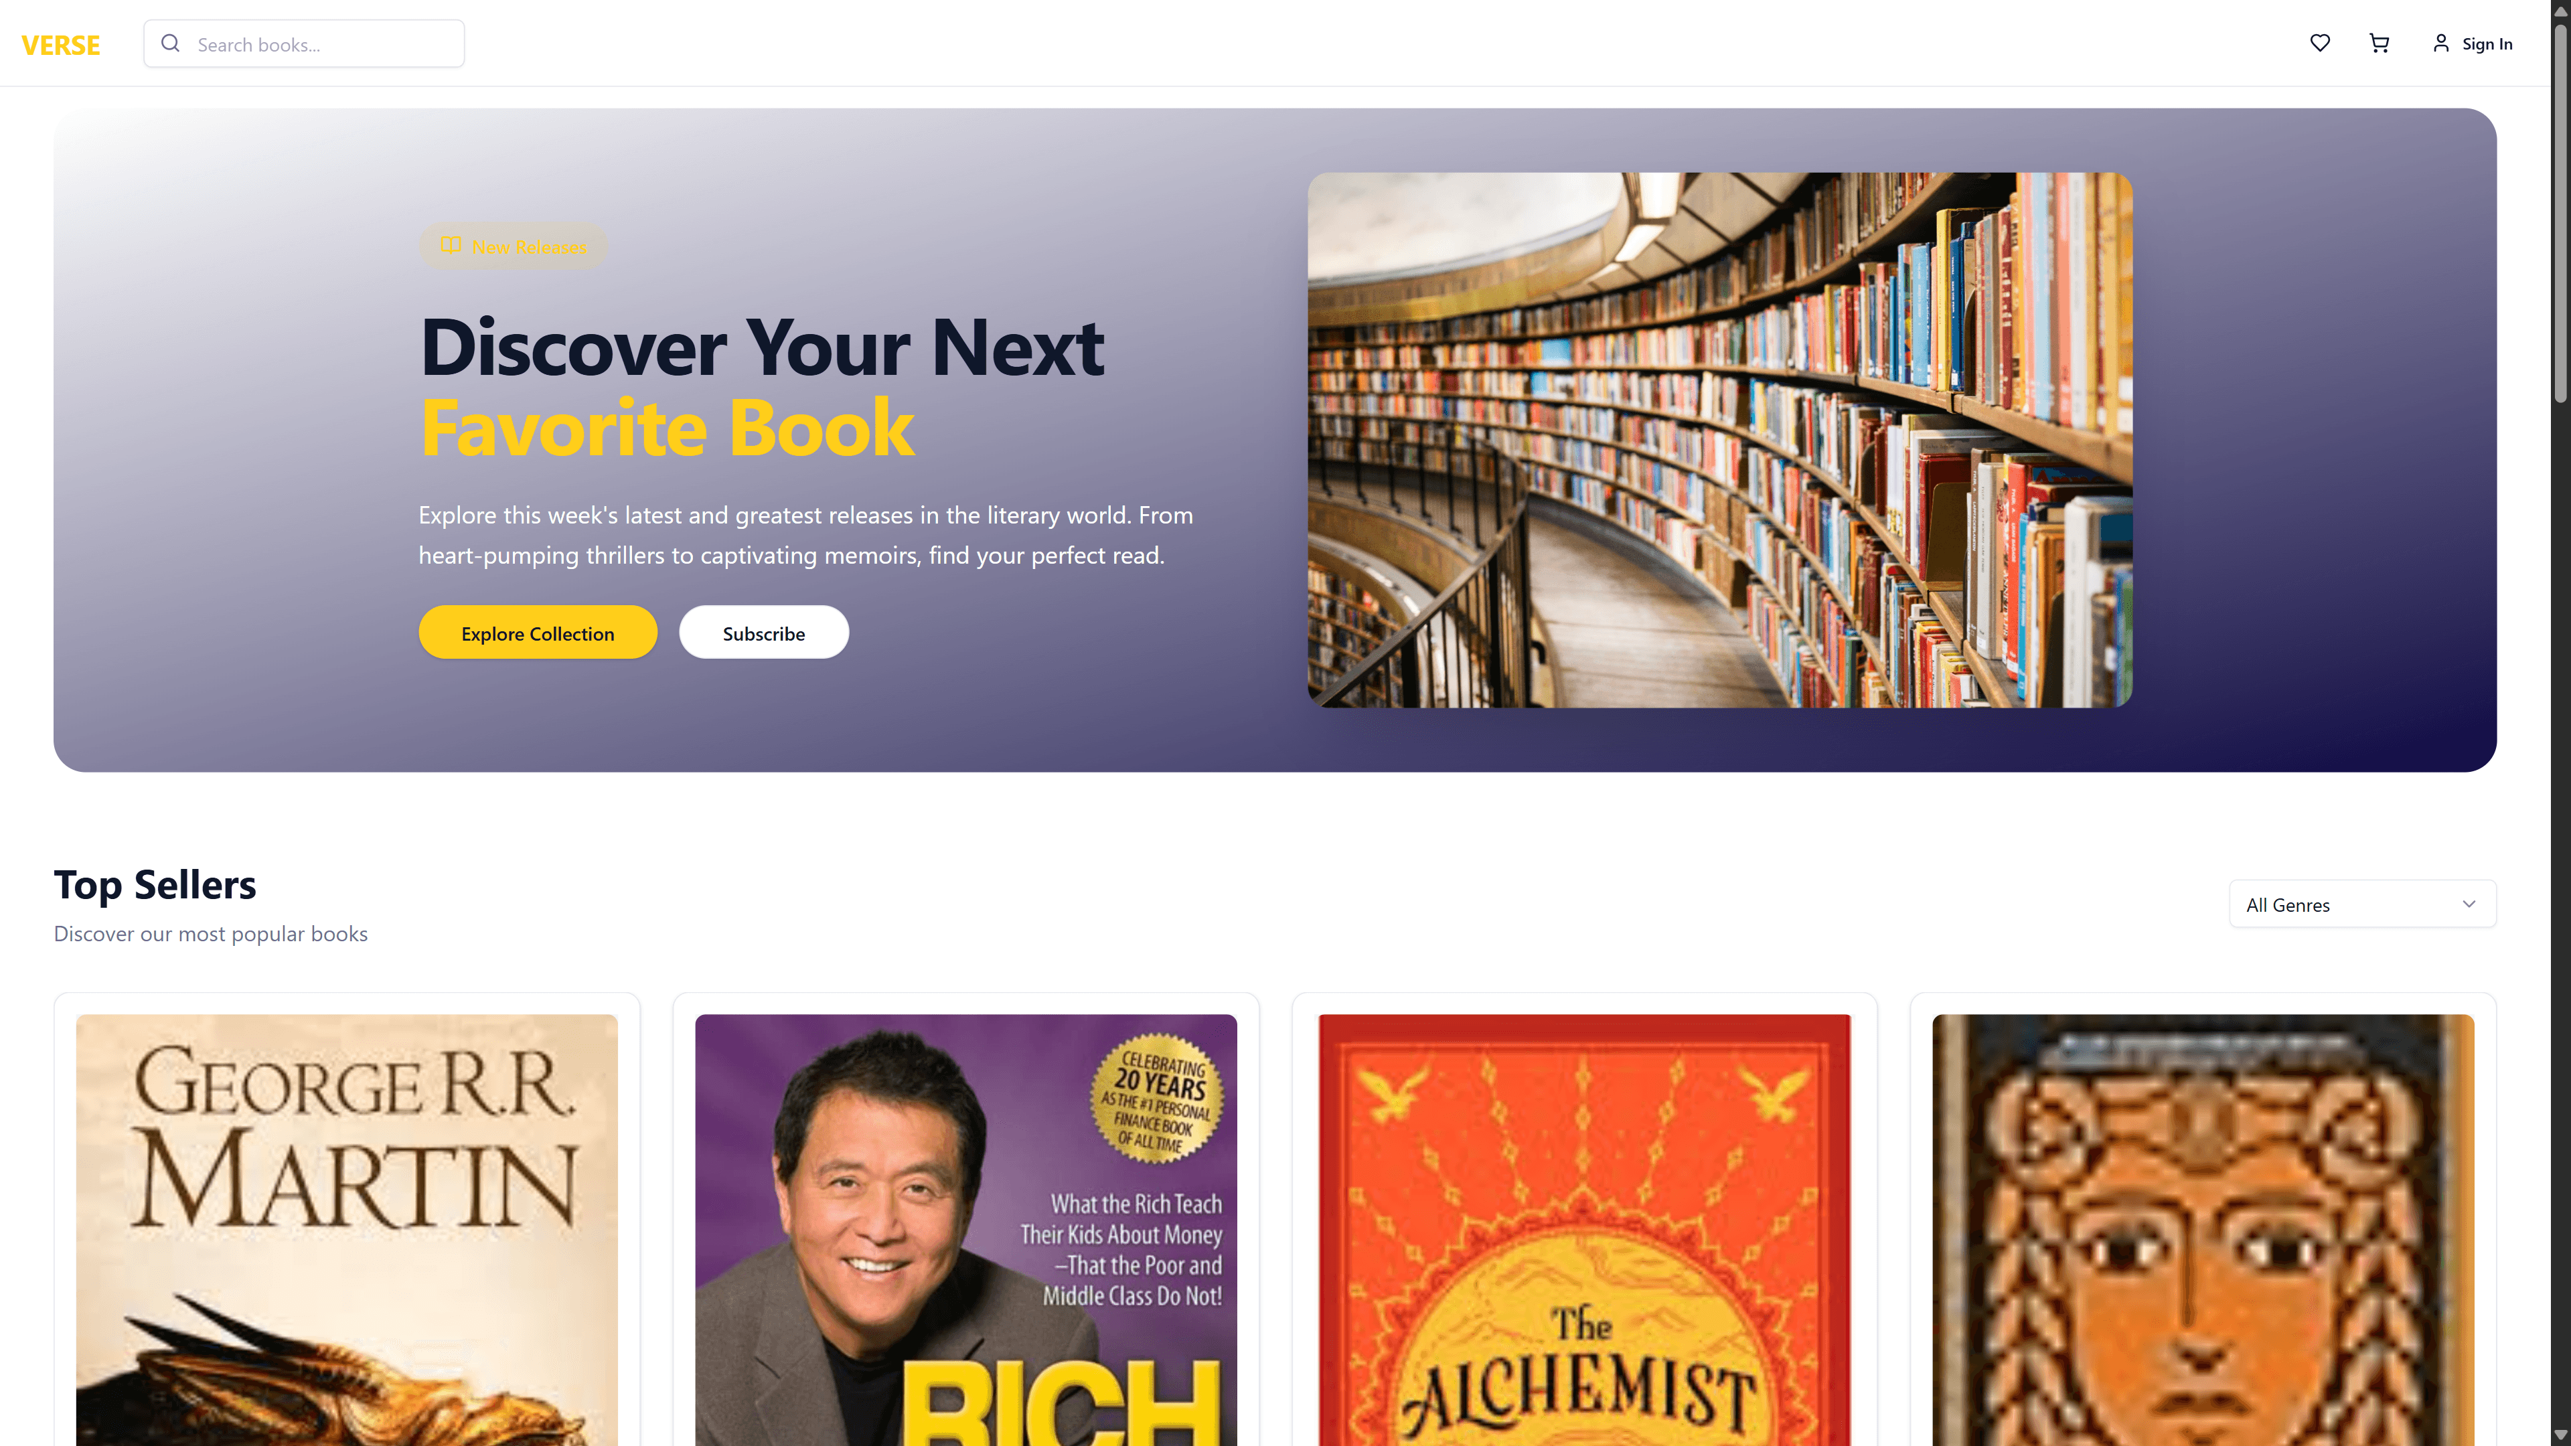
Task: Click the user profile icon
Action: pyautogui.click(x=2440, y=43)
